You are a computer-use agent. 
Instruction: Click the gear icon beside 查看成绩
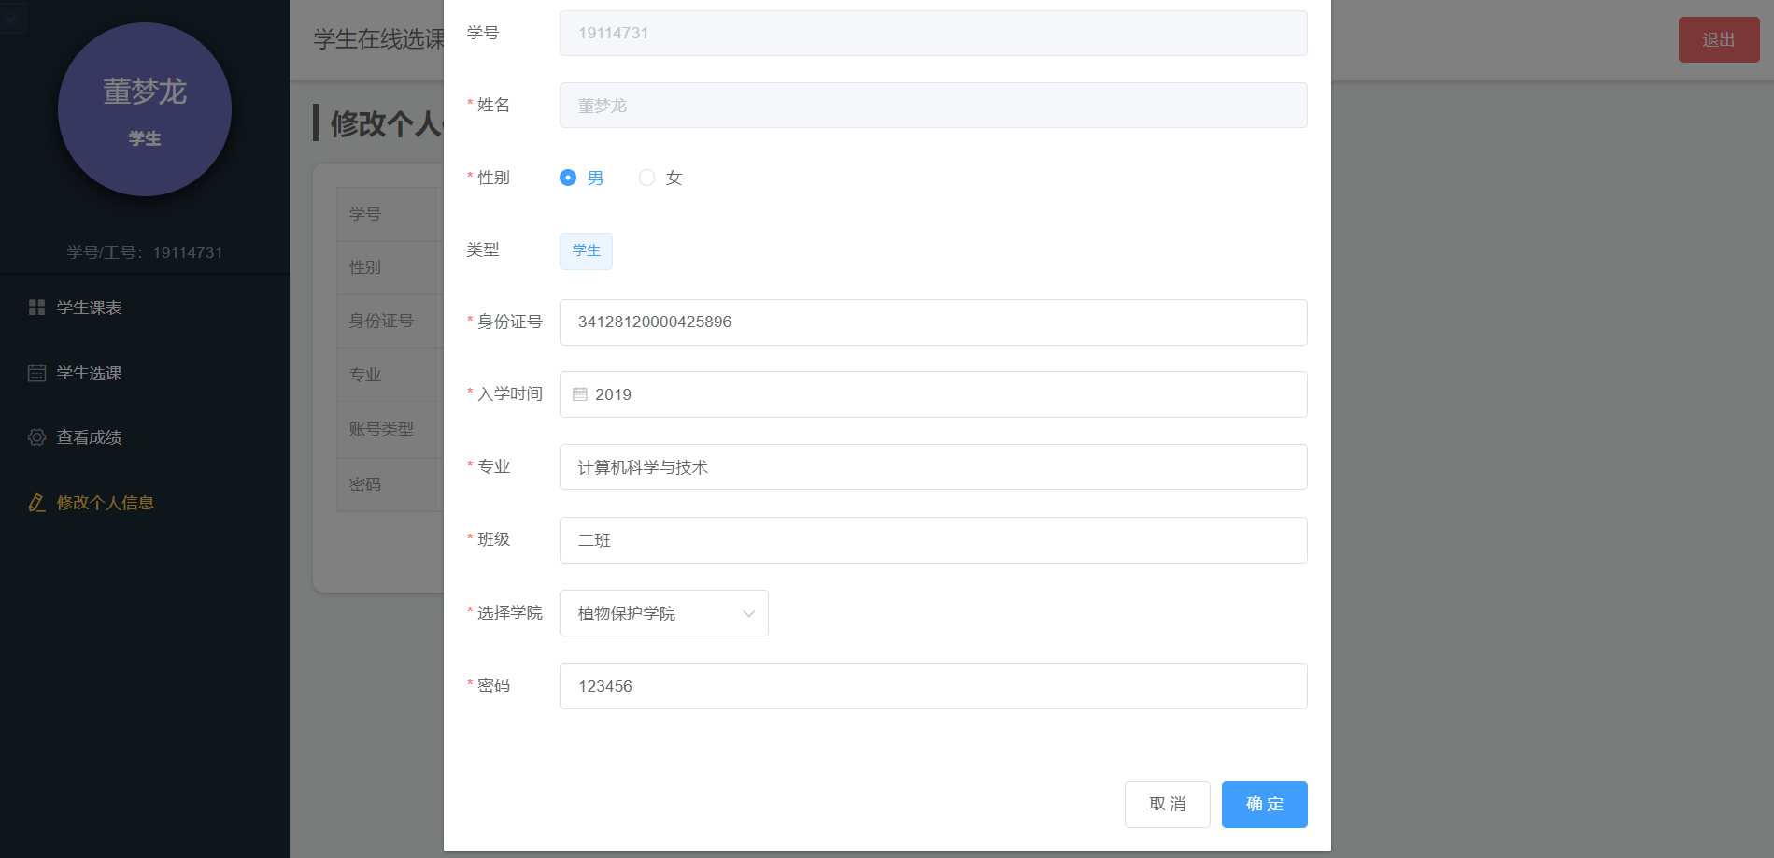tap(36, 437)
